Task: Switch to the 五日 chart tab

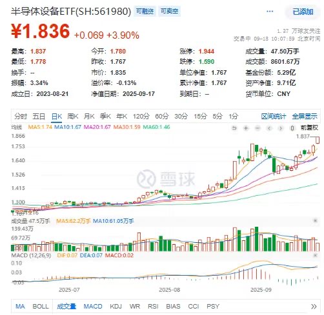Action: tap(39, 116)
